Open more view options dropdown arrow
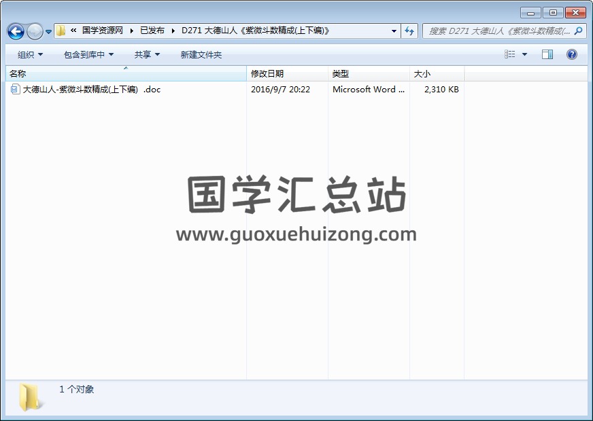This screenshot has width=593, height=421. (524, 54)
